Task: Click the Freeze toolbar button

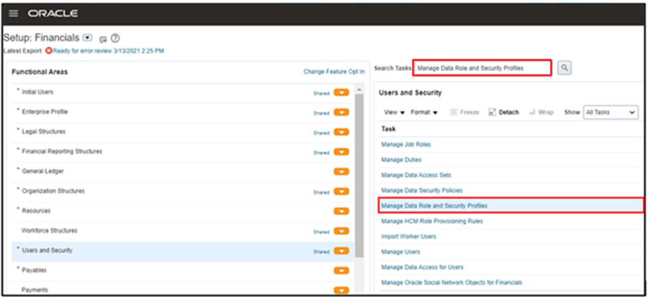Action: point(465,112)
